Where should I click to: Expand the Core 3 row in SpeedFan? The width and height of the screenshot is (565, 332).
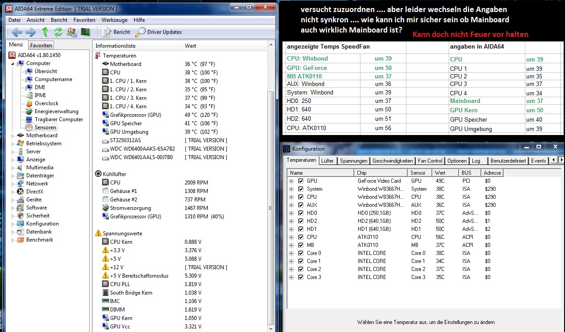291,277
